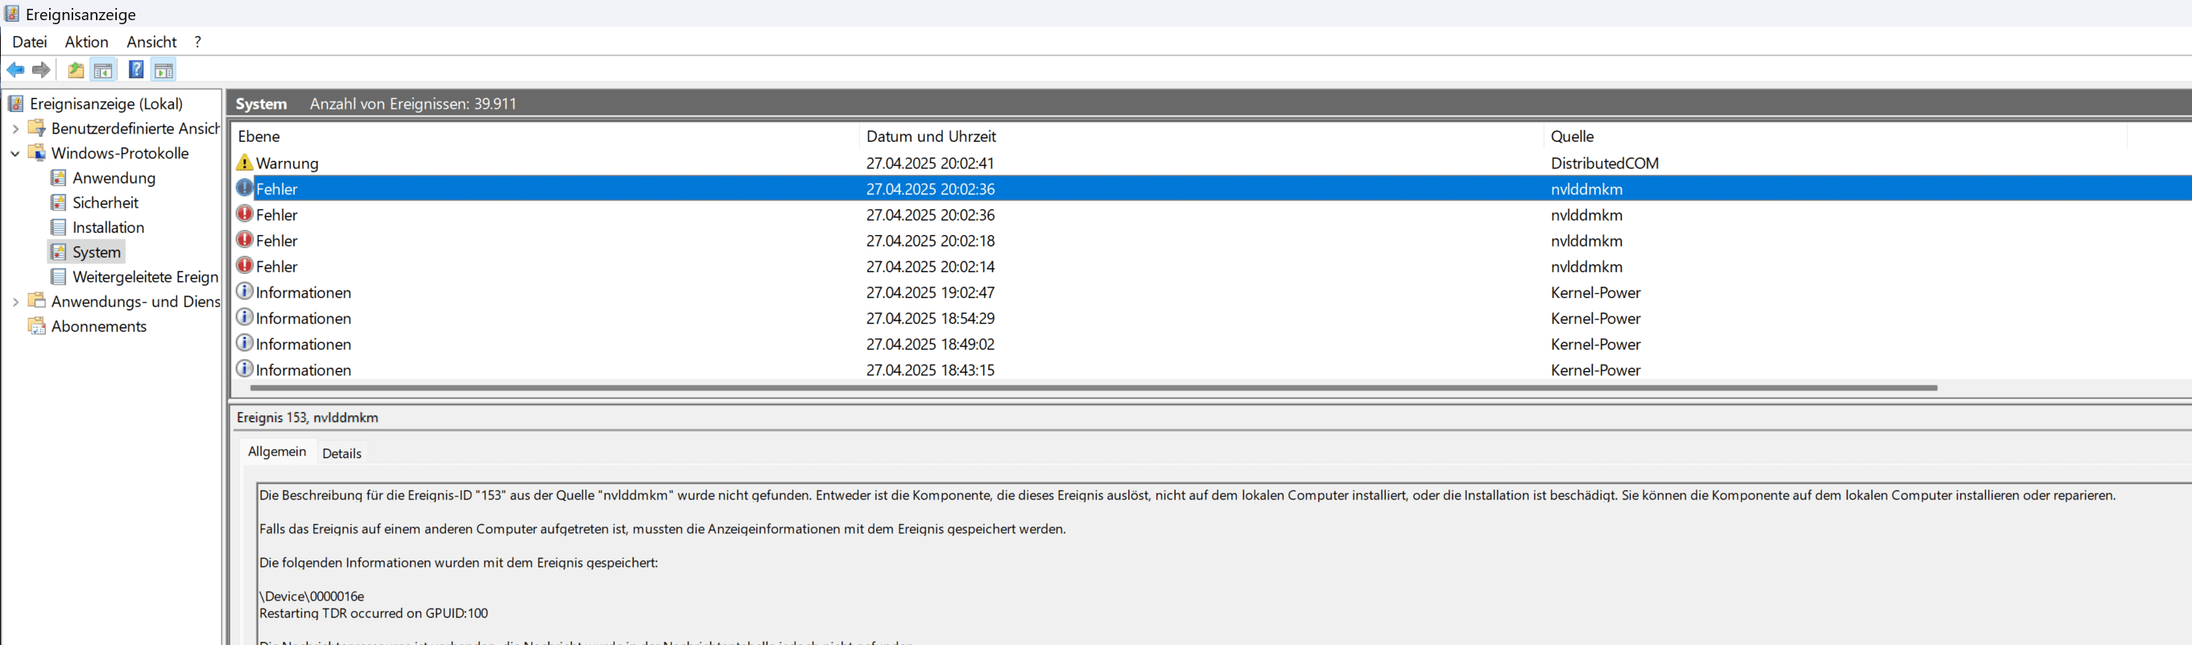Click the Anwendung log icon
Viewport: 2192px width, 645px height.
click(58, 178)
